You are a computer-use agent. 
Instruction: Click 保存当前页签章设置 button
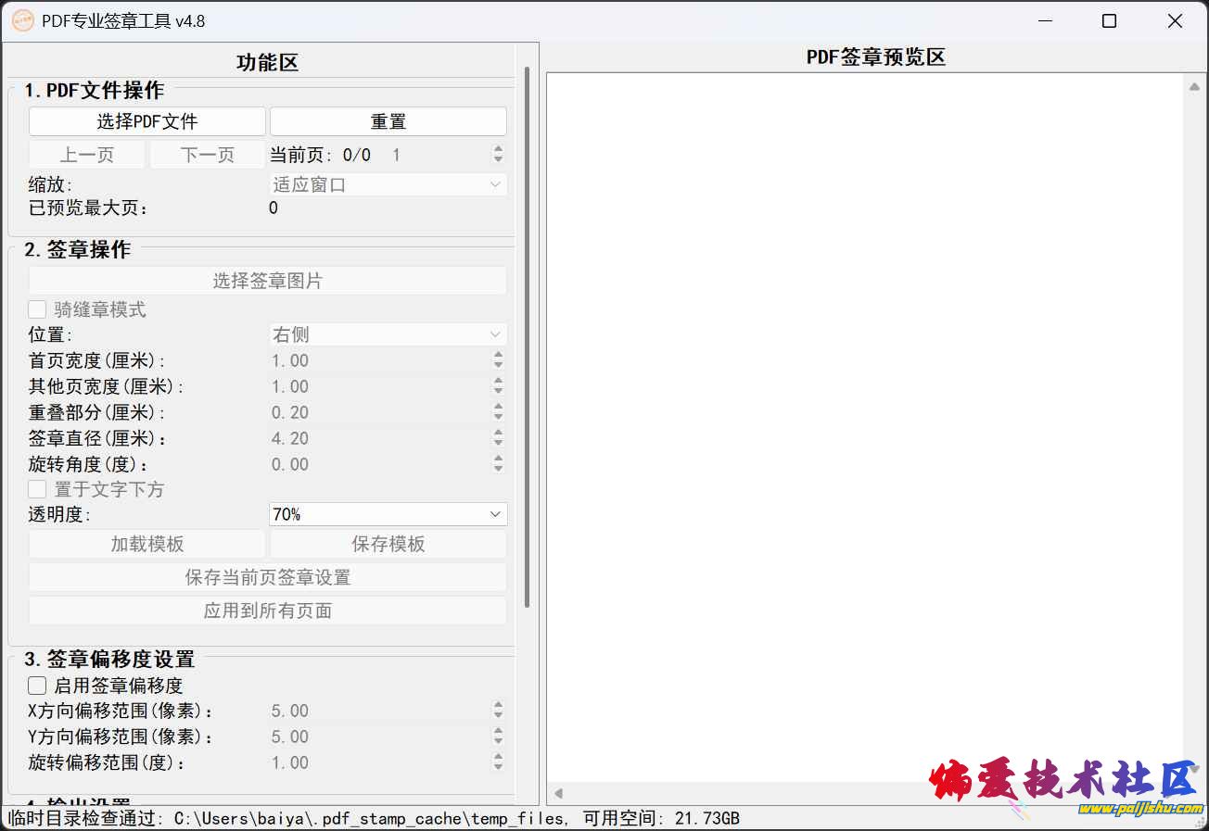click(267, 577)
